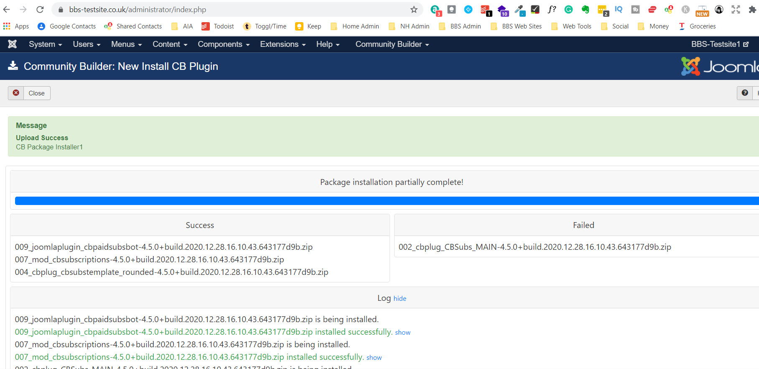Open the Evernote elephant extension
The height and width of the screenshot is (369, 759).
tap(585, 9)
